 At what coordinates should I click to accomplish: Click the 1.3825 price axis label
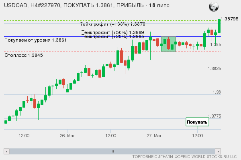[214, 69]
